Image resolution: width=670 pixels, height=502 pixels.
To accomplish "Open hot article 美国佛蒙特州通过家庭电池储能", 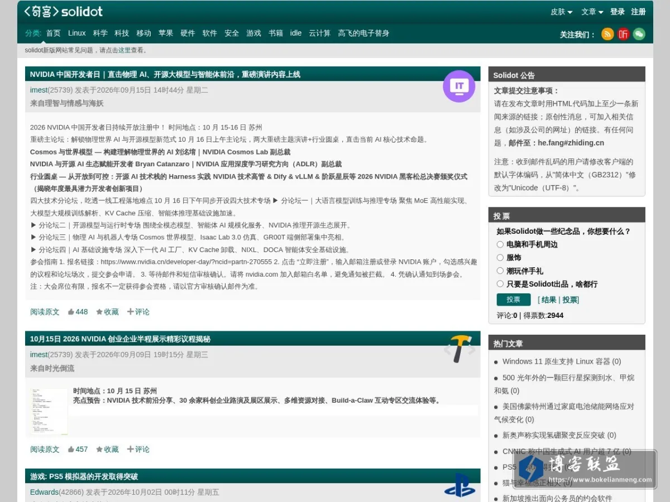I will click(x=564, y=413).
